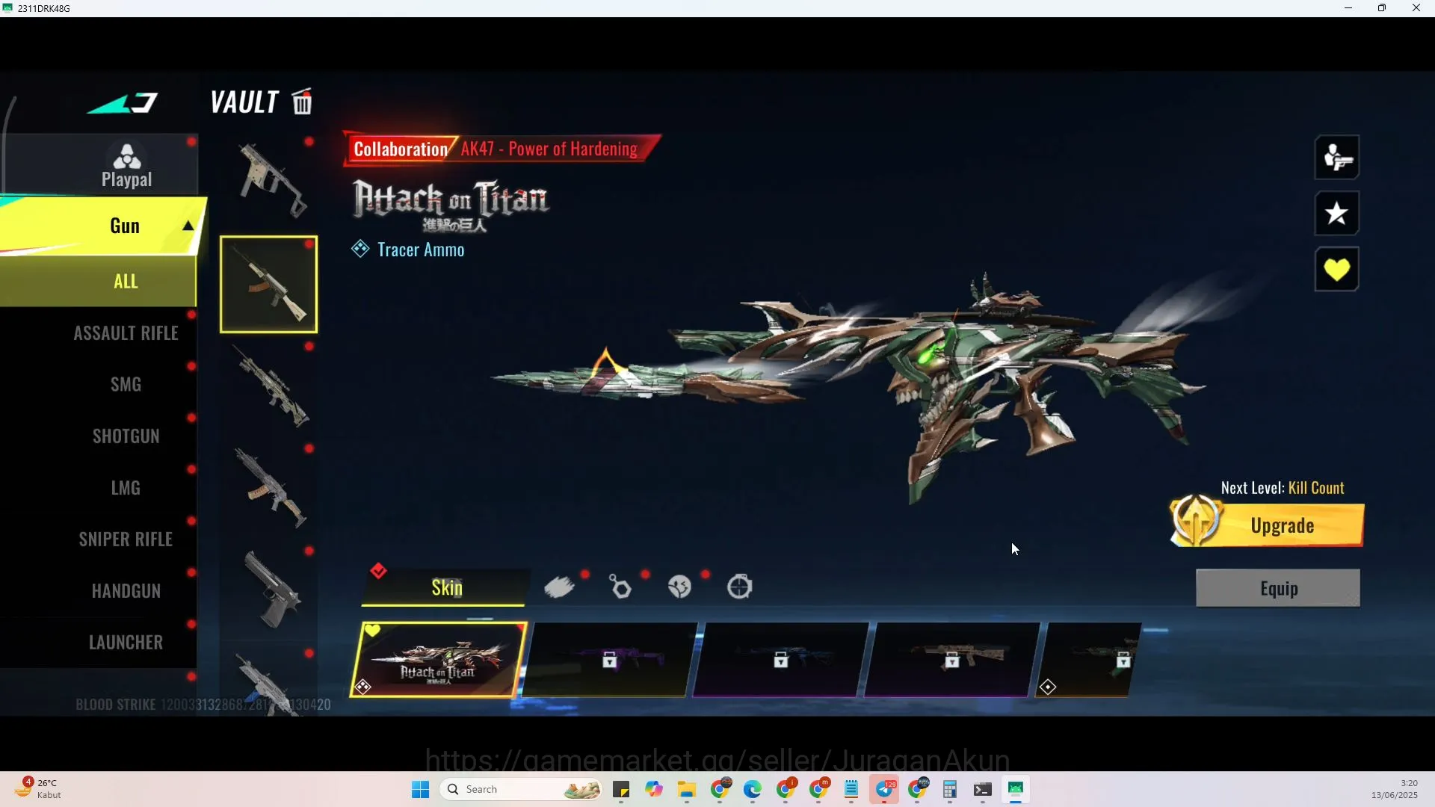
Task: Open the Playpal category
Action: pos(126,166)
